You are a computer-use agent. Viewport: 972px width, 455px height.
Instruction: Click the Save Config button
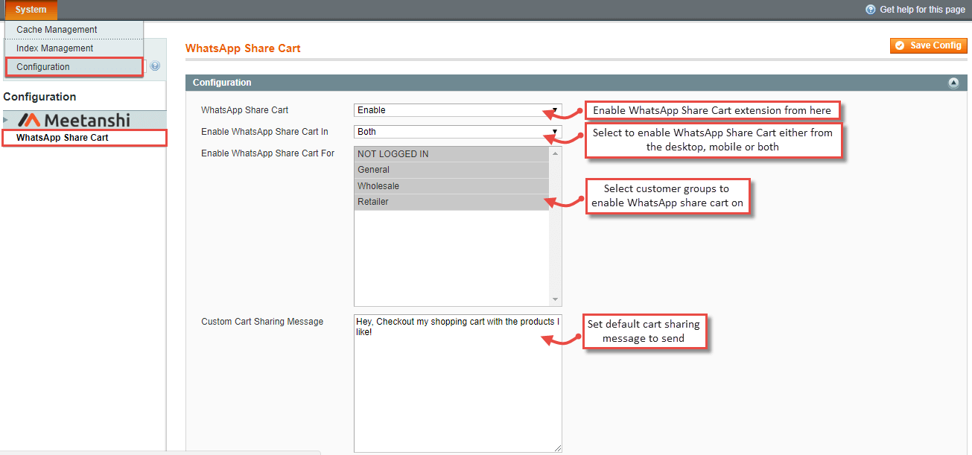coord(928,45)
